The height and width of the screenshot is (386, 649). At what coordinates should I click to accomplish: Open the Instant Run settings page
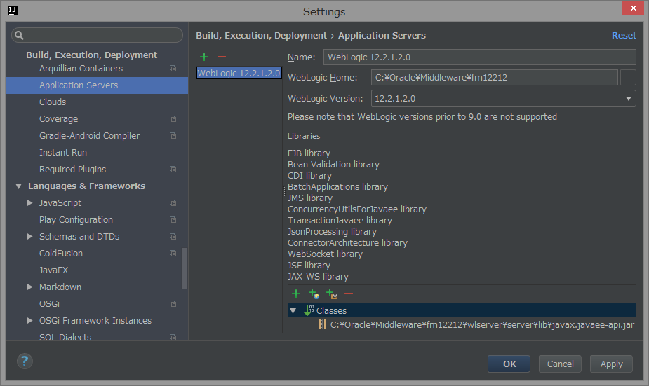63,152
